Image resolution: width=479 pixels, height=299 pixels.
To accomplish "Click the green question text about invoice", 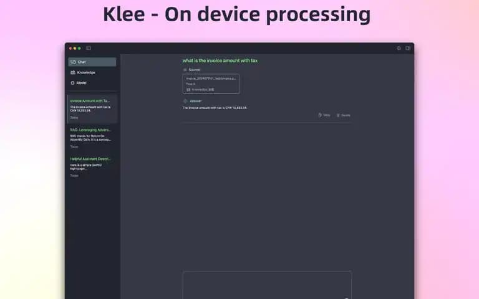I will click(220, 60).
